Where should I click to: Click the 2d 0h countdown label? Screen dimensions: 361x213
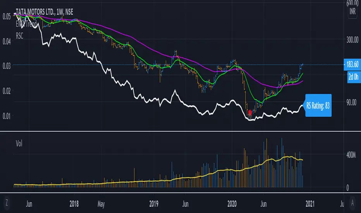[x=352, y=76]
